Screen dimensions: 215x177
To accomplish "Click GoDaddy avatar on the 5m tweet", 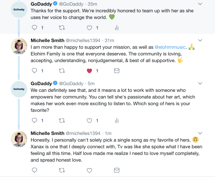I will [x=19, y=89].
